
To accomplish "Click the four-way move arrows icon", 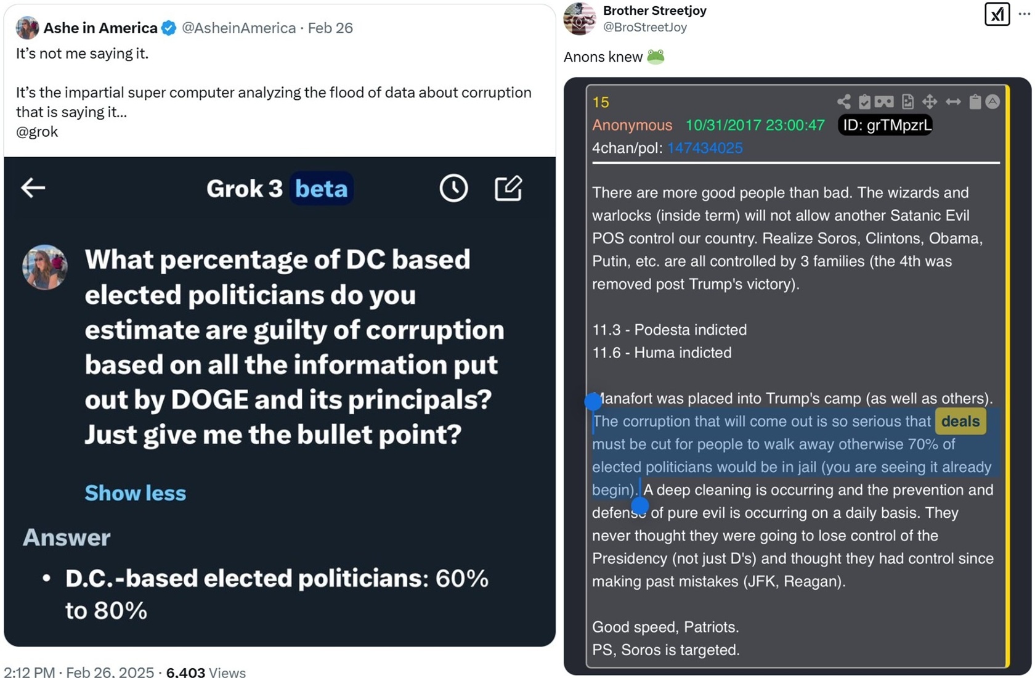I will click(930, 102).
